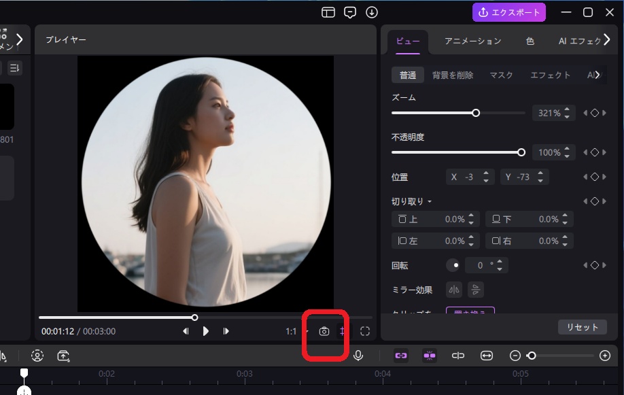Open the downloads icon in title bar

click(x=372, y=12)
